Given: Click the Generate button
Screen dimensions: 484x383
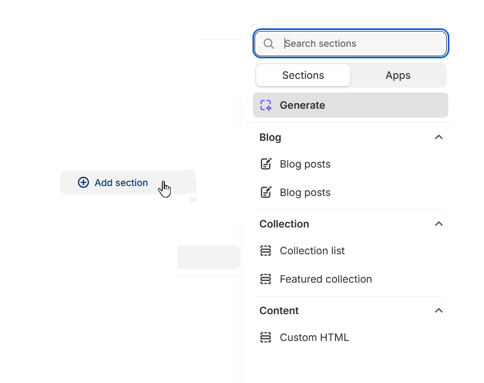Looking at the screenshot, I should (351, 105).
